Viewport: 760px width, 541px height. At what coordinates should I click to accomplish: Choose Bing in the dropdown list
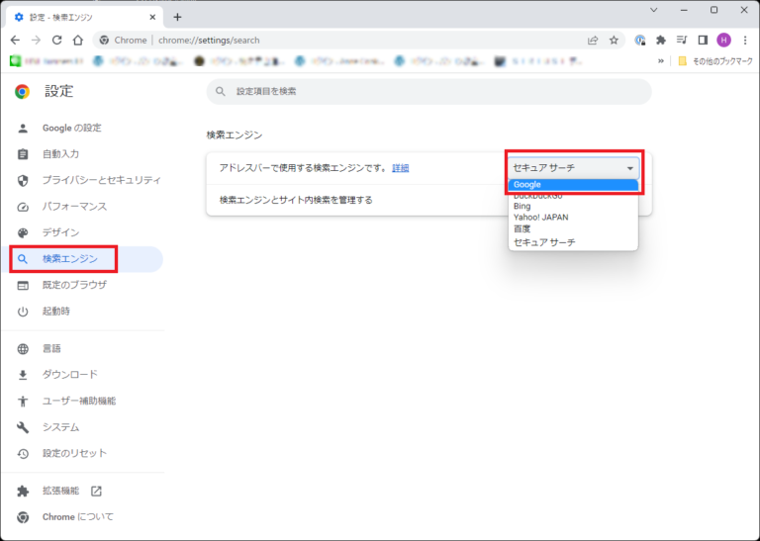(x=522, y=206)
